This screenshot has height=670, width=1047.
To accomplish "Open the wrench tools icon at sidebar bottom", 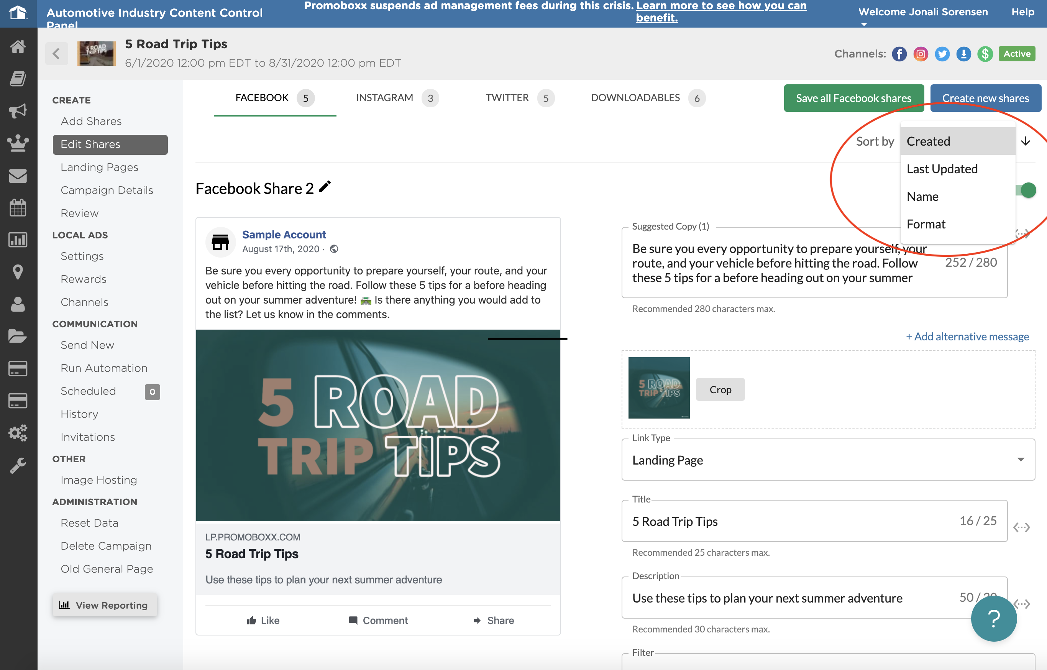I will pyautogui.click(x=18, y=465).
